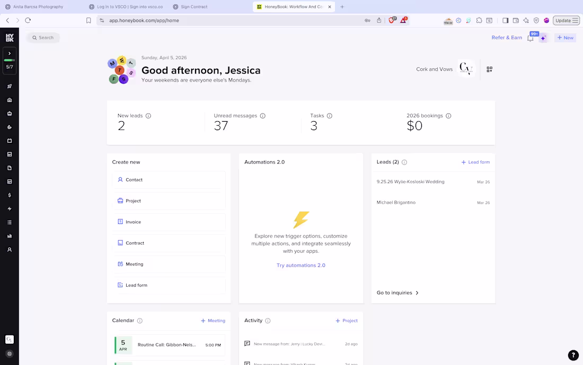This screenshot has width=583, height=365.
Task: Show info for the Calendar widget
Action: point(140,321)
